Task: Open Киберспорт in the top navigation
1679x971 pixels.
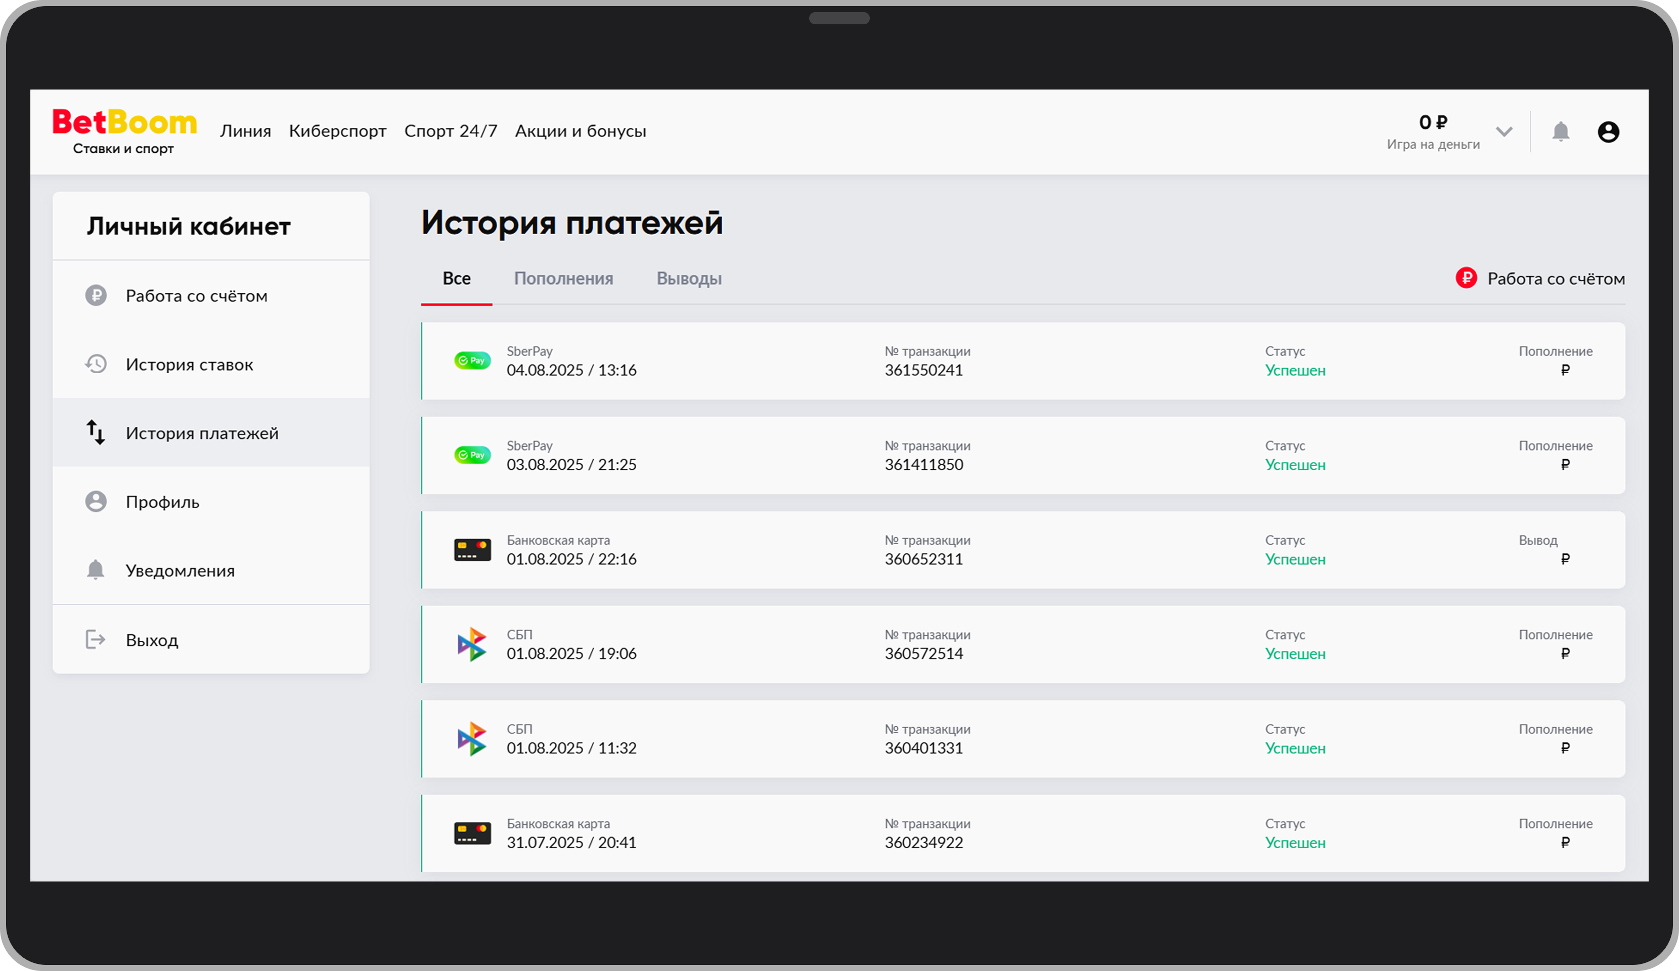Action: pyautogui.click(x=337, y=131)
